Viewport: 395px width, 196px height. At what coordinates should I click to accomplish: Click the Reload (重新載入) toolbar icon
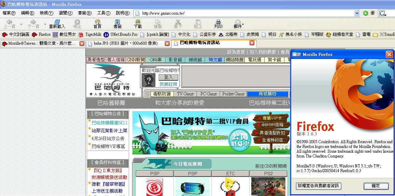tap(57, 23)
